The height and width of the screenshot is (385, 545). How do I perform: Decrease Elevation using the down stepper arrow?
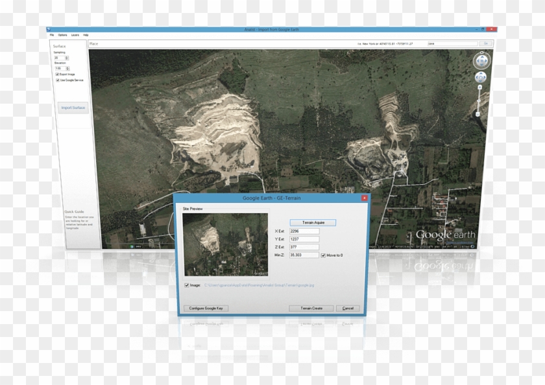(67, 69)
